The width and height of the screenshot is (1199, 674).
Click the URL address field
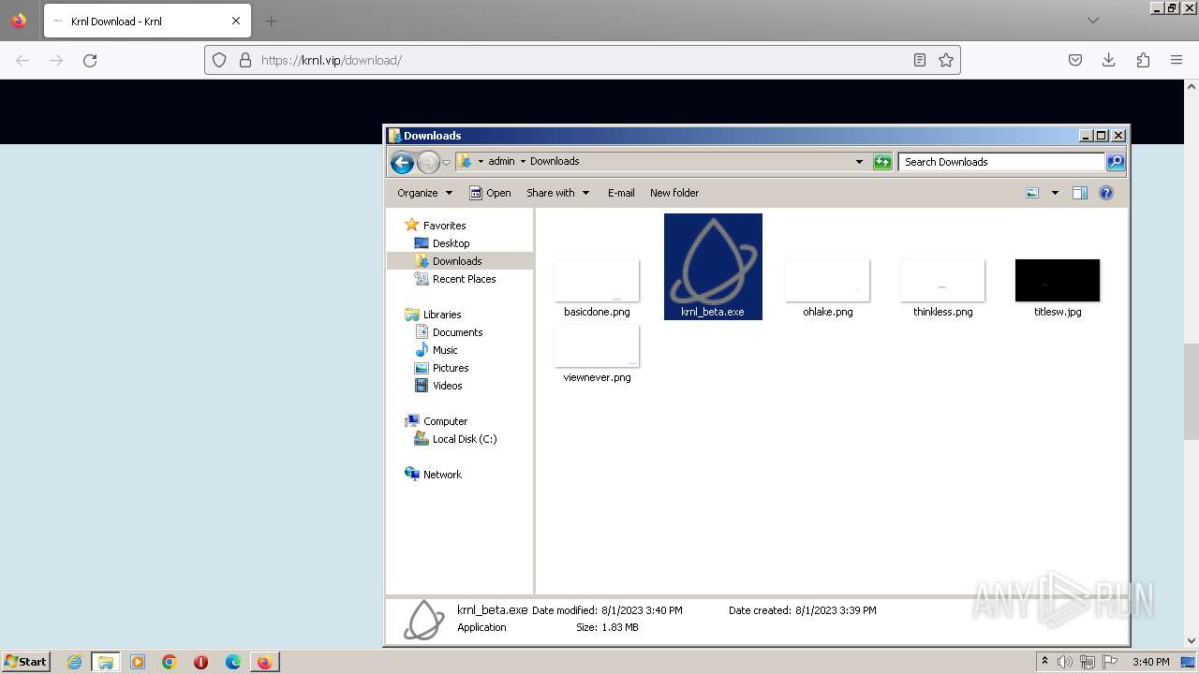(x=581, y=60)
